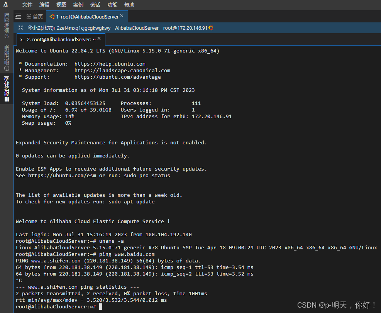This screenshot has width=381, height=313.
Task: Click 'Welcome to Alibaba Cloud Elastic Compute Service' line
Action: (x=93, y=222)
